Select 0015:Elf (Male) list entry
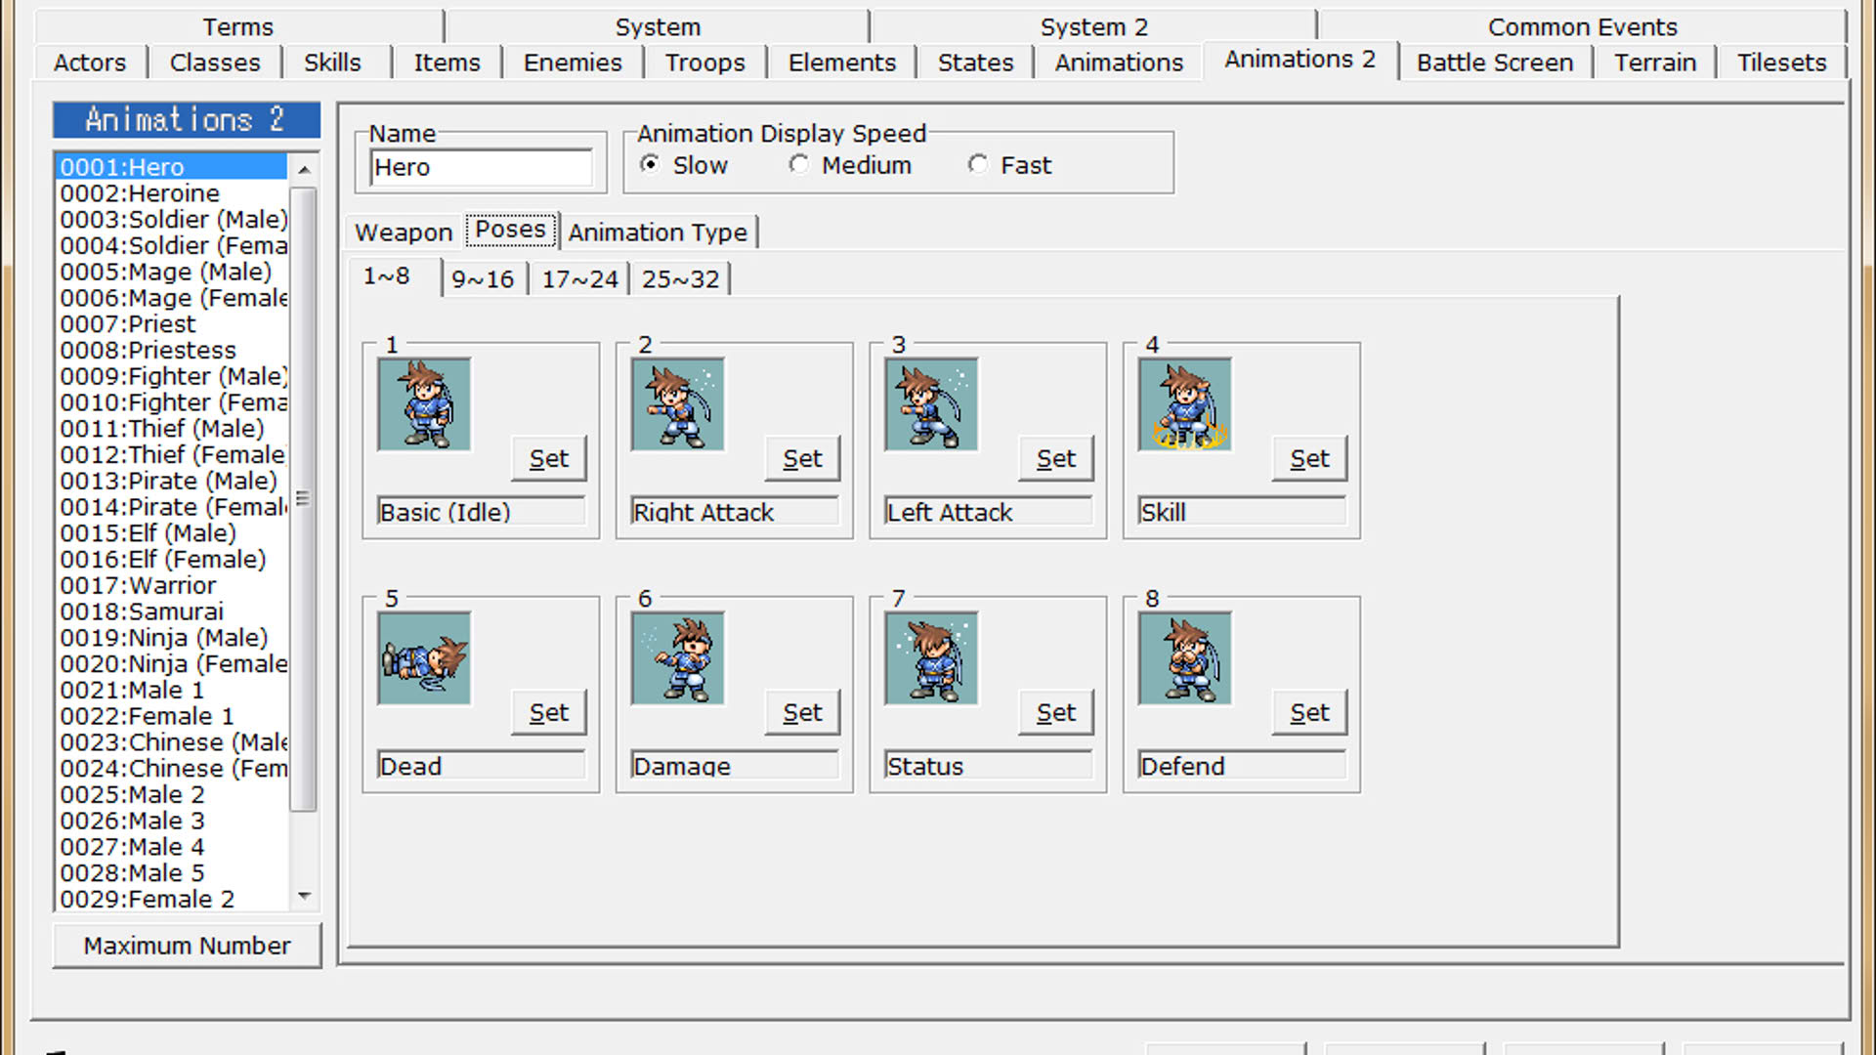1876x1055 pixels. tap(172, 533)
